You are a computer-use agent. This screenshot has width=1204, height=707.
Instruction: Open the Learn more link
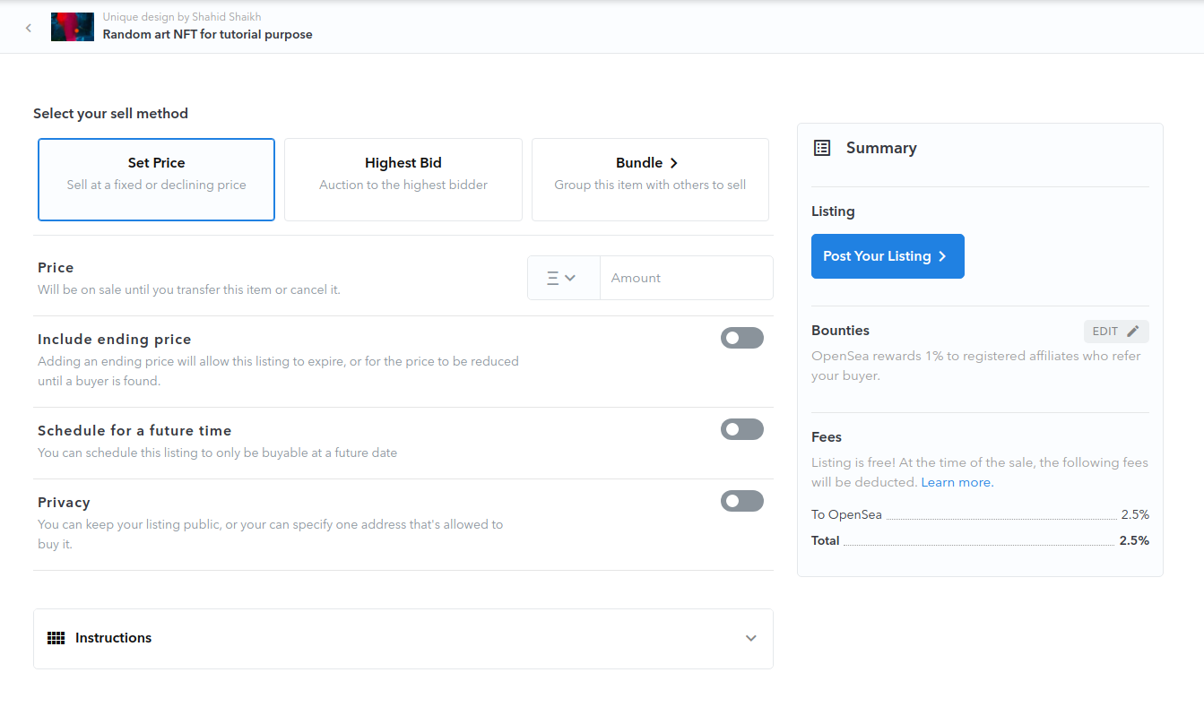point(957,482)
